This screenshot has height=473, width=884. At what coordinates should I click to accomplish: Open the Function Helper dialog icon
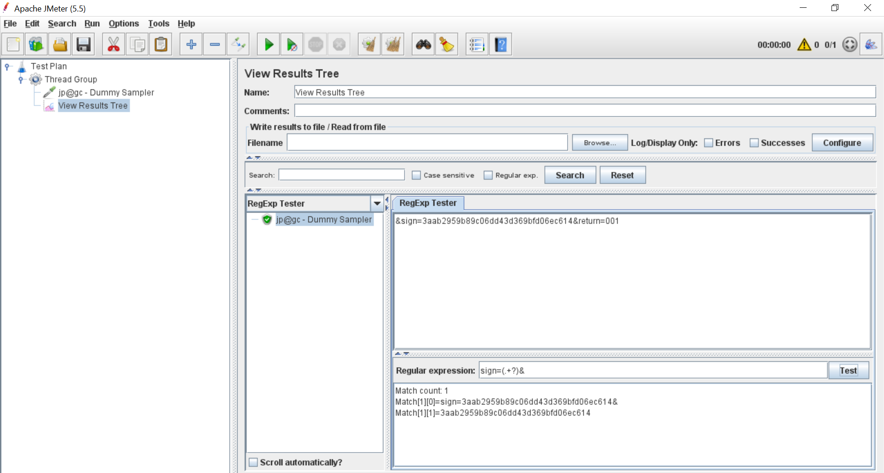click(477, 45)
